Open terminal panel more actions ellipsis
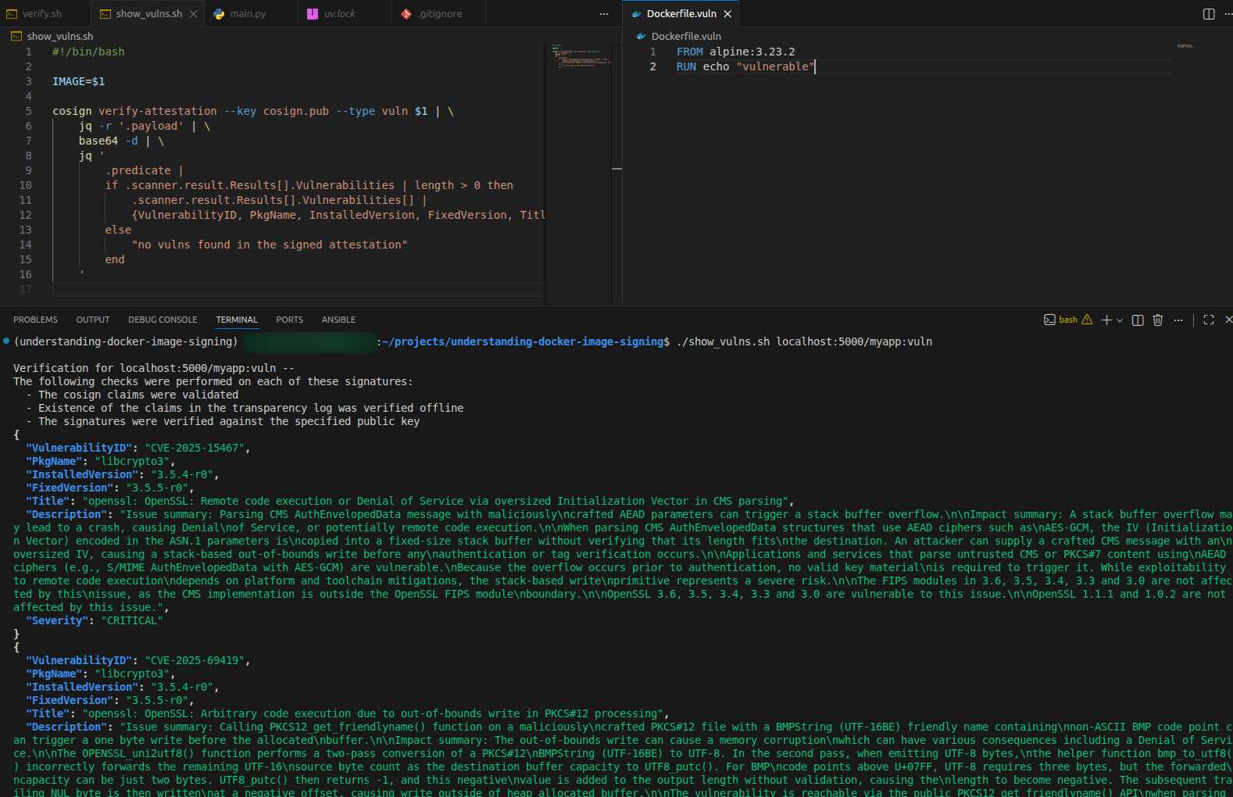Screen dimensions: 1233x797 click(1178, 320)
